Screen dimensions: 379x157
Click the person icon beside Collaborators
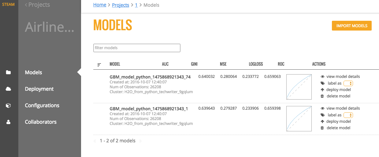coord(8,122)
